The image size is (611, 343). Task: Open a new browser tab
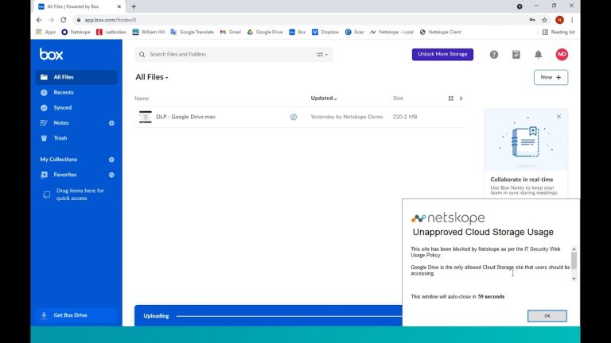134,6
